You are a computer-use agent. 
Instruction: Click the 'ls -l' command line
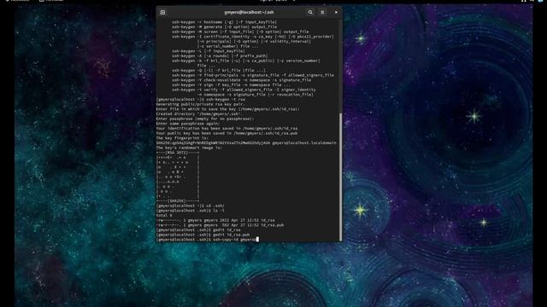(190, 211)
